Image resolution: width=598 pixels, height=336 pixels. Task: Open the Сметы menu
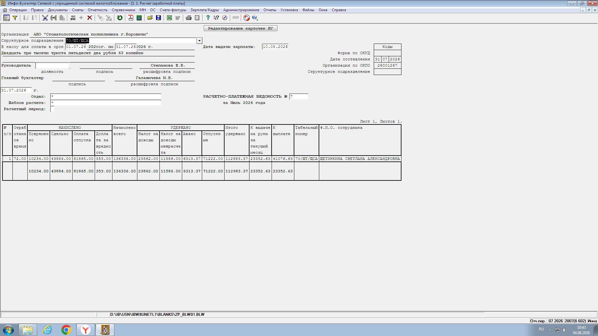click(78, 10)
